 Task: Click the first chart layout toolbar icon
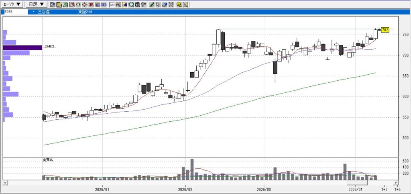point(53,5)
